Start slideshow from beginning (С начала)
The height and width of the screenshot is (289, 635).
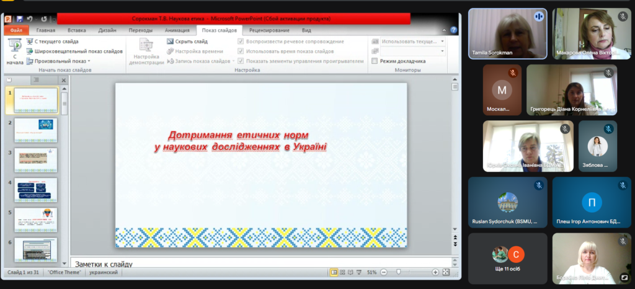[x=15, y=50]
